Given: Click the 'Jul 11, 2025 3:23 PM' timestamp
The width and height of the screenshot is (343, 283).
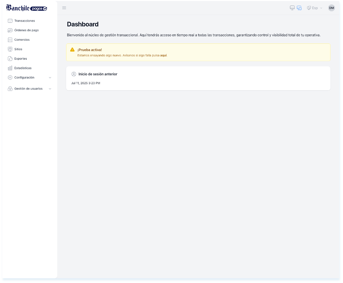Looking at the screenshot, I should click(x=86, y=83).
